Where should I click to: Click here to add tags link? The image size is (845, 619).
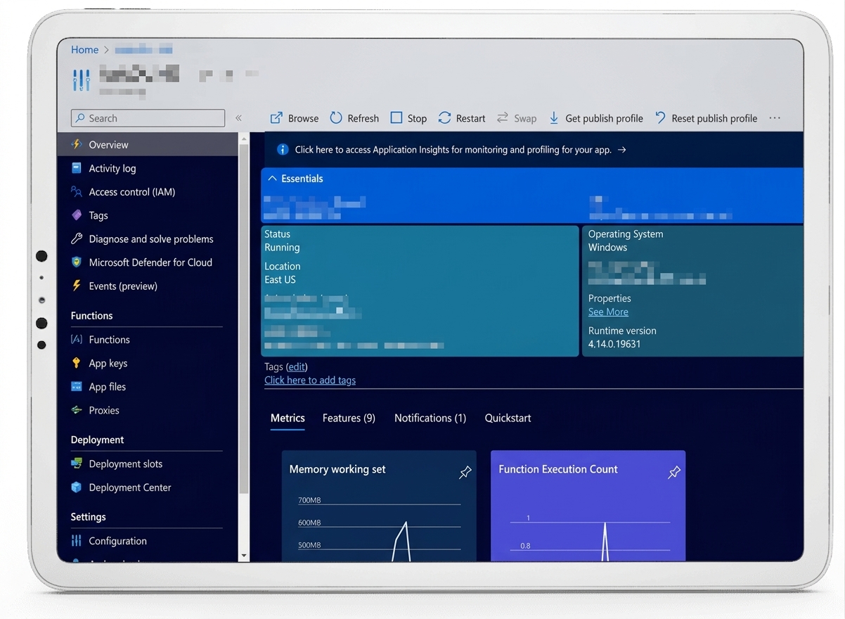pyautogui.click(x=310, y=380)
